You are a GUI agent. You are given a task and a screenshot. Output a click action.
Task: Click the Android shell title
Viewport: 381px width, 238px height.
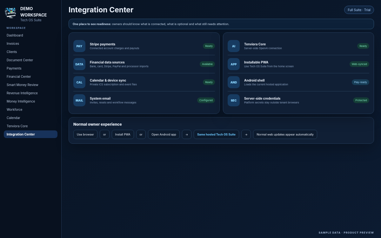(x=254, y=80)
